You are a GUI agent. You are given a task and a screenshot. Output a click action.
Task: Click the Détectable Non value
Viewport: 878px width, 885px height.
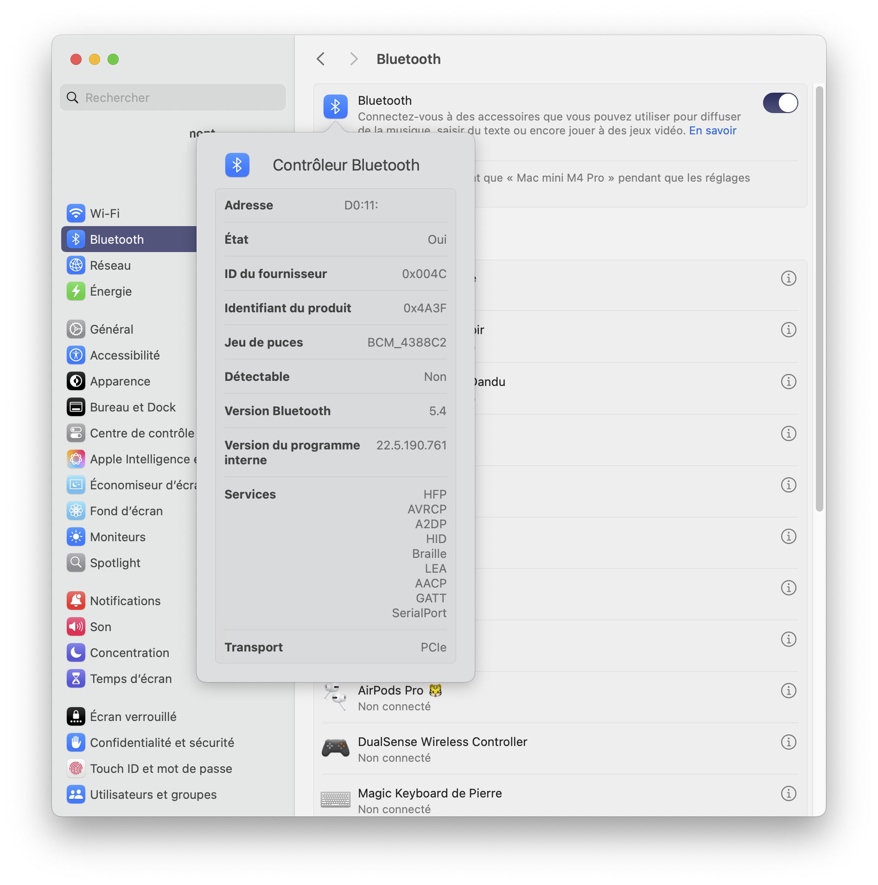[x=435, y=377]
